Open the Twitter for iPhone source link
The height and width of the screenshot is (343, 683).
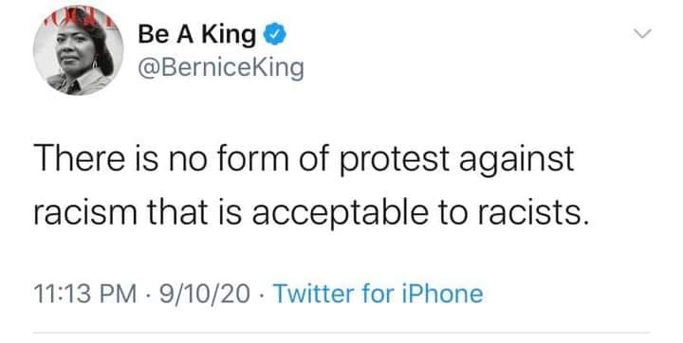(378, 294)
